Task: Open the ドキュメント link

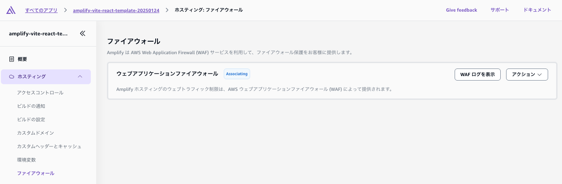Action: click(537, 10)
